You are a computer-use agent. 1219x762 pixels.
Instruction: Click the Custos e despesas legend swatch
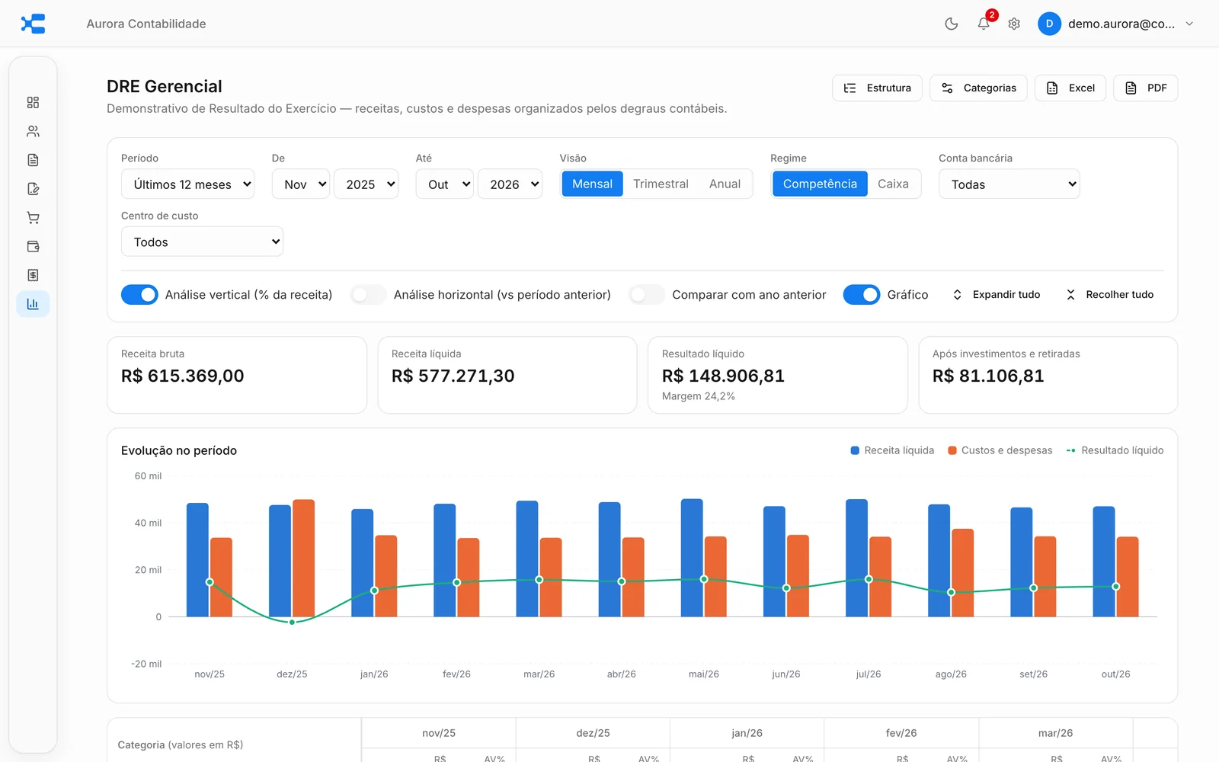coord(952,451)
